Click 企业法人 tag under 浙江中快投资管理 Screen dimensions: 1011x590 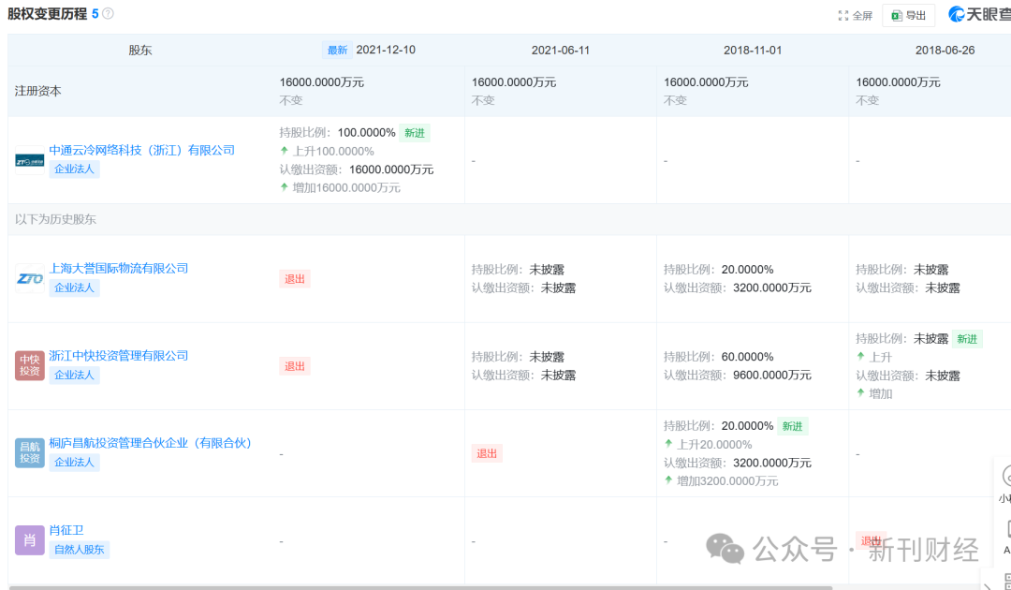click(74, 375)
